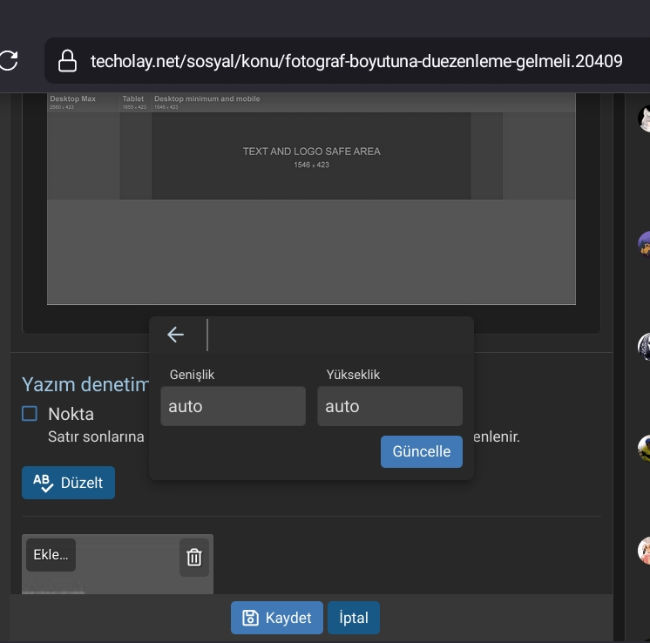This screenshot has width=650, height=643.
Task: Click the İptal cancel button
Action: click(354, 618)
